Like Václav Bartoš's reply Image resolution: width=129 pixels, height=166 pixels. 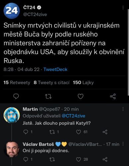[78, 159]
